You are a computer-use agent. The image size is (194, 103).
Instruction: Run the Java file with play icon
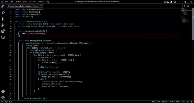(184, 6)
